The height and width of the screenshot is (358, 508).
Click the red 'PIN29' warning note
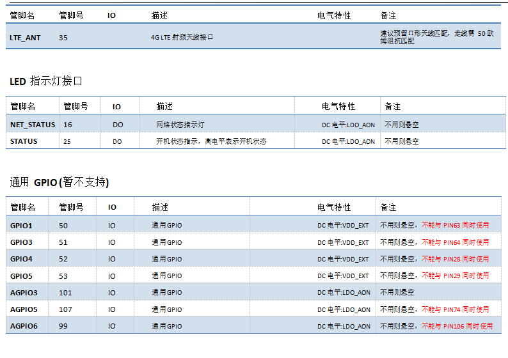click(x=455, y=276)
